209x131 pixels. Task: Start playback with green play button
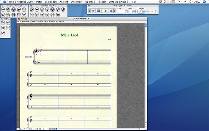click(105, 11)
